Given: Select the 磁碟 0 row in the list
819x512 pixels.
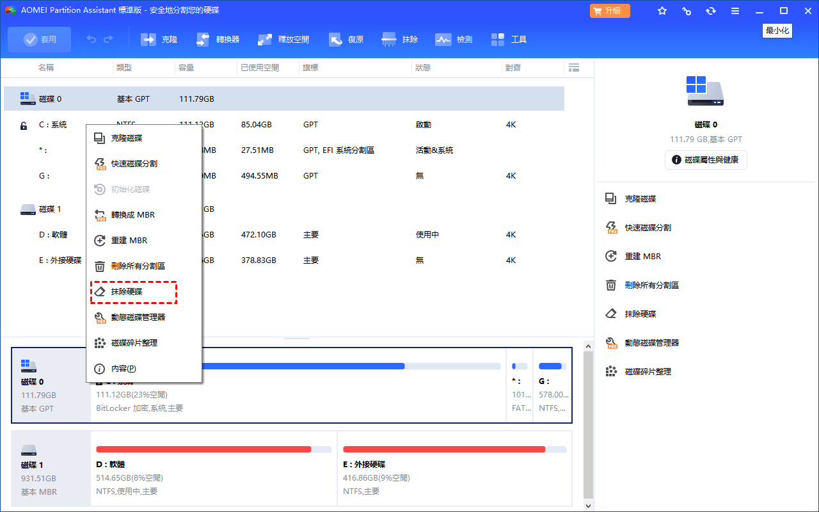Looking at the screenshot, I should pos(284,99).
